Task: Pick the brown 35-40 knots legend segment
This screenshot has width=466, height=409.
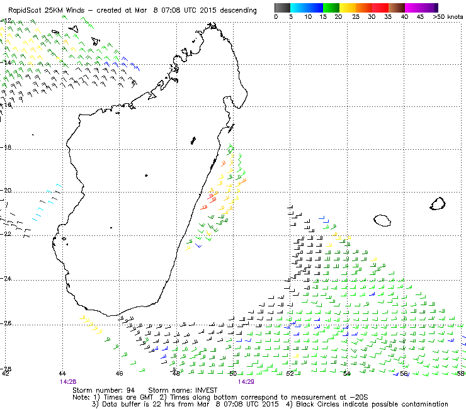Action: 397,8
